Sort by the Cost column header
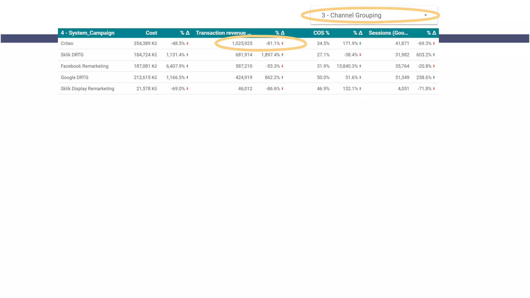The image size is (530, 298). pyautogui.click(x=151, y=33)
